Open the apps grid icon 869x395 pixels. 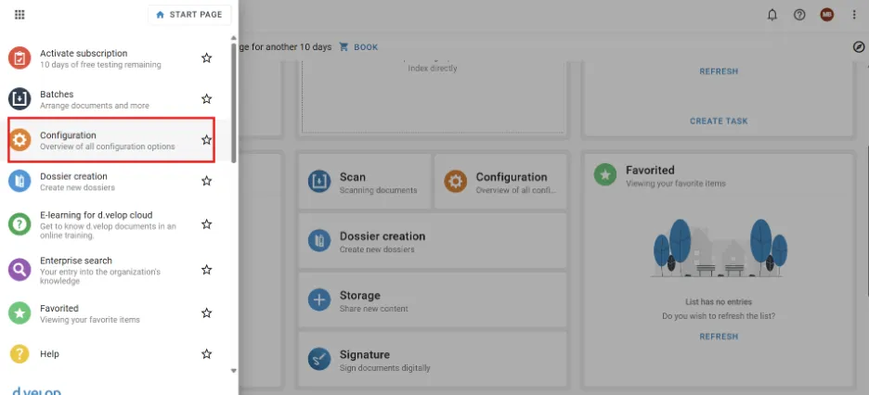tap(19, 15)
